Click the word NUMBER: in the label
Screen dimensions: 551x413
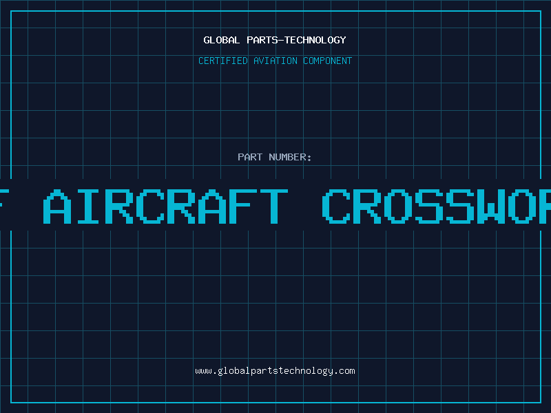(290, 157)
